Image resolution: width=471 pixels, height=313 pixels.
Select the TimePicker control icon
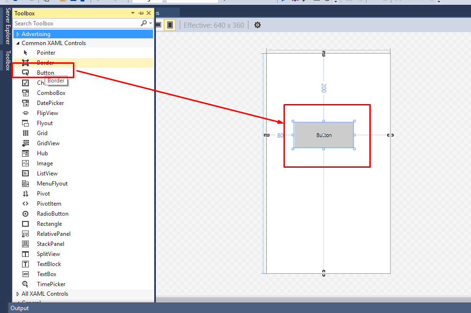(25, 284)
